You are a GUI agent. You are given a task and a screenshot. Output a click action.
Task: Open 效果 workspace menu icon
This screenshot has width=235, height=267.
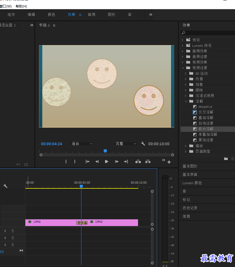[x=80, y=15]
